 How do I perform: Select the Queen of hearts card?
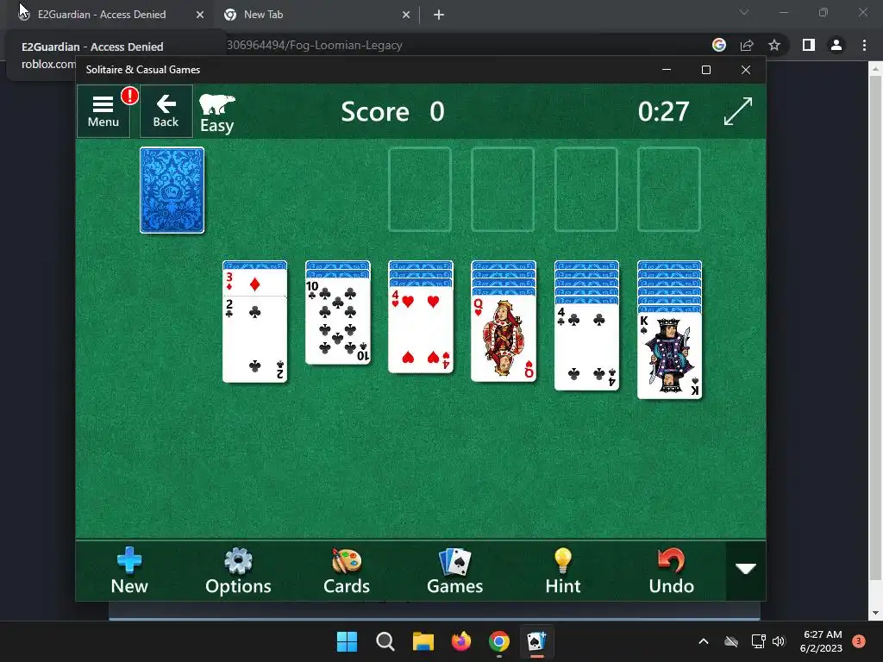(504, 339)
